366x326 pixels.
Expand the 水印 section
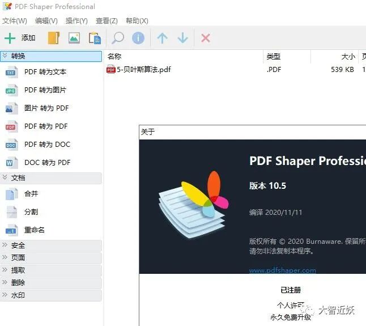pyautogui.click(x=51, y=295)
